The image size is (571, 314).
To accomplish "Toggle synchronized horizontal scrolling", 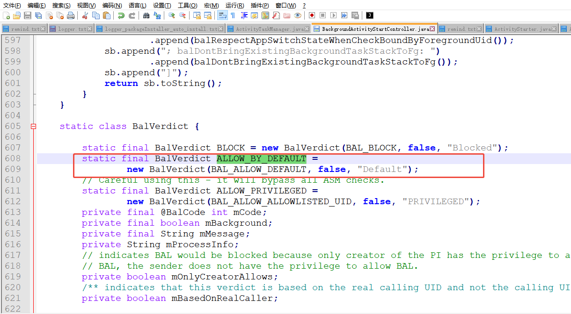I will [x=208, y=15].
